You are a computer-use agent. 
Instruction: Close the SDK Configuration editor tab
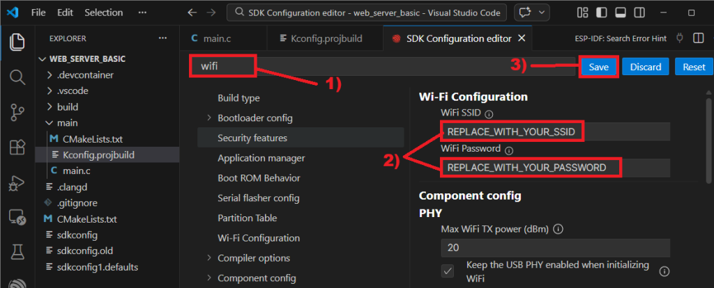tap(522, 39)
